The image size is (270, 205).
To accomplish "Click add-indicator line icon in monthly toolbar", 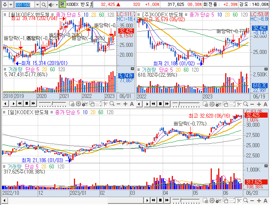I will (x=85, y=104).
